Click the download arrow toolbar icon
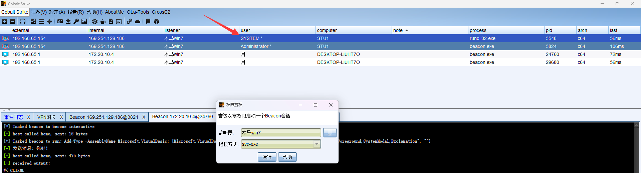The image size is (641, 173). 68,22
